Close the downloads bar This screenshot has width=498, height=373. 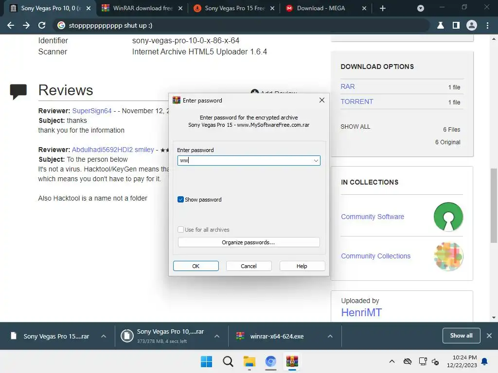coord(489,336)
